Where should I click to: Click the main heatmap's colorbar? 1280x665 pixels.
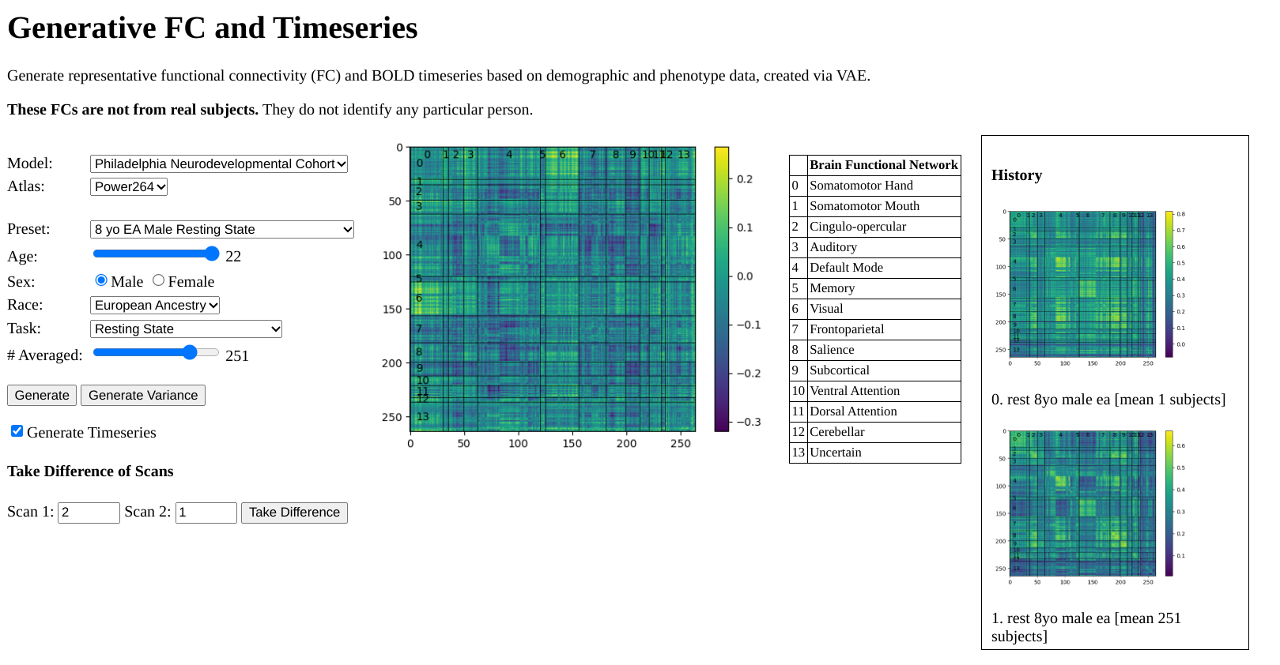[x=721, y=289]
